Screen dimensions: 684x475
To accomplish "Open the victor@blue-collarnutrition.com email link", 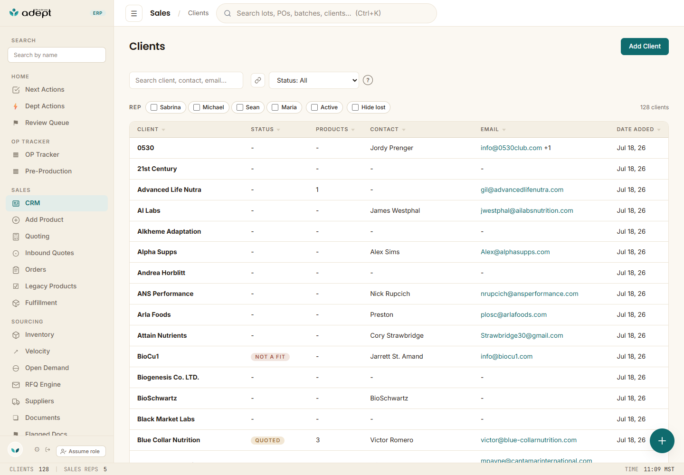I will [x=529, y=440].
